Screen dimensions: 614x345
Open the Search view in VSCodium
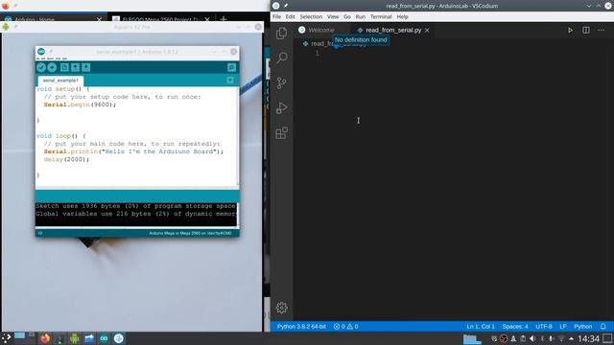click(x=281, y=57)
